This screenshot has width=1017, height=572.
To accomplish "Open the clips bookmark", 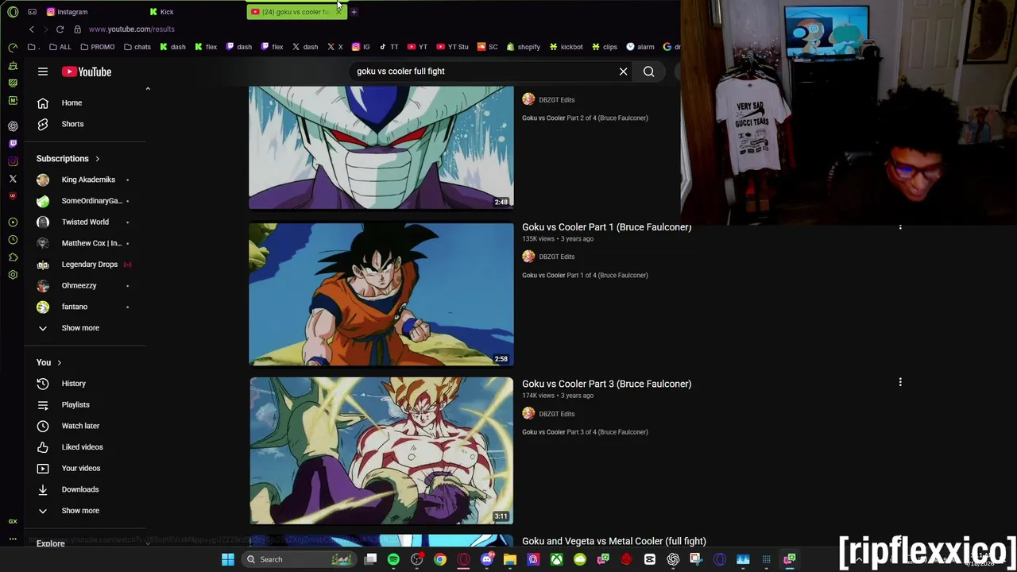I will pyautogui.click(x=604, y=47).
